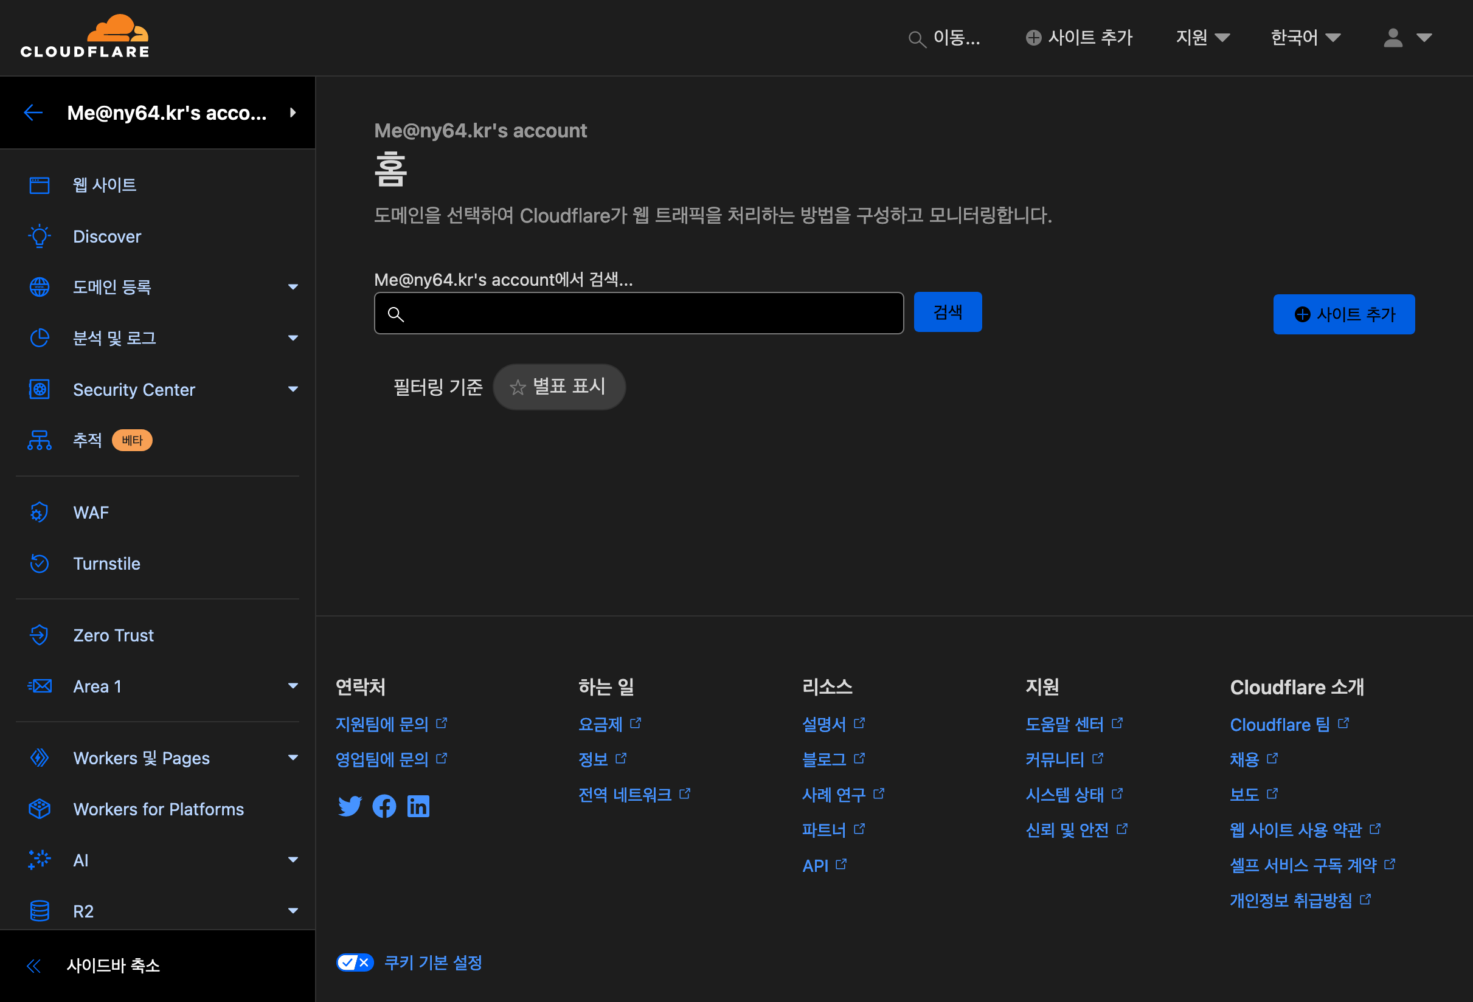The image size is (1473, 1002).
Task: Expand the R2 submenu arrow
Action: point(293,911)
